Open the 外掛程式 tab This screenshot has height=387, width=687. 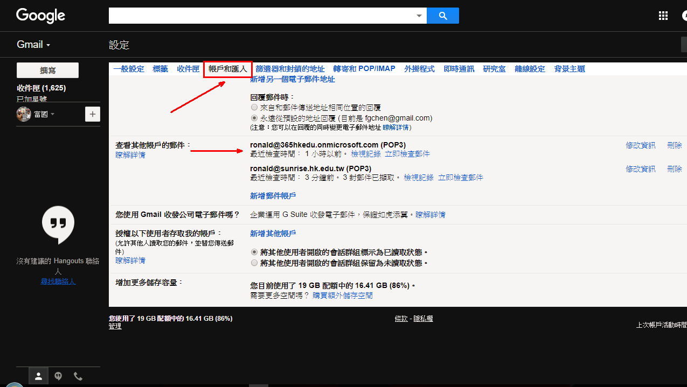coord(419,69)
